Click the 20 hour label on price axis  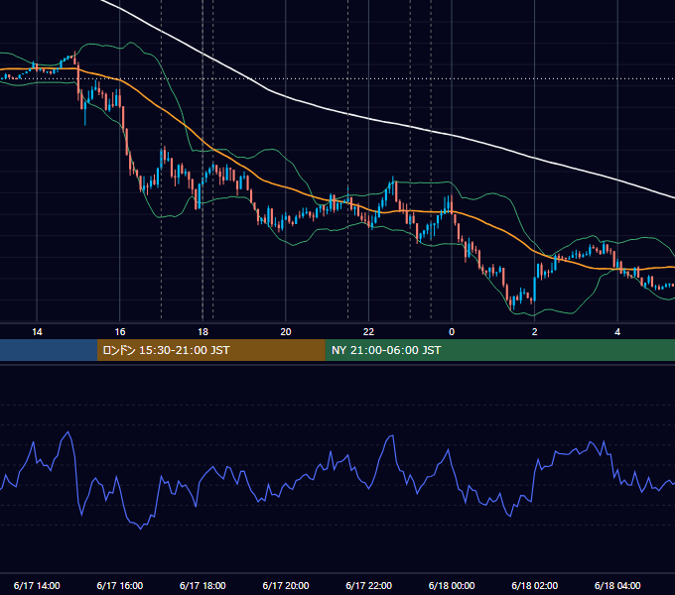(286, 332)
